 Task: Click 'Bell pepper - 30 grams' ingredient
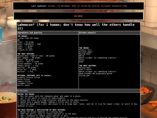(x=28, y=58)
